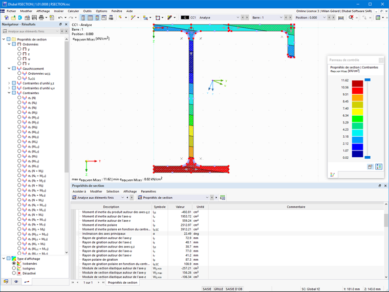Select the Isobandes display type

[14, 263]
